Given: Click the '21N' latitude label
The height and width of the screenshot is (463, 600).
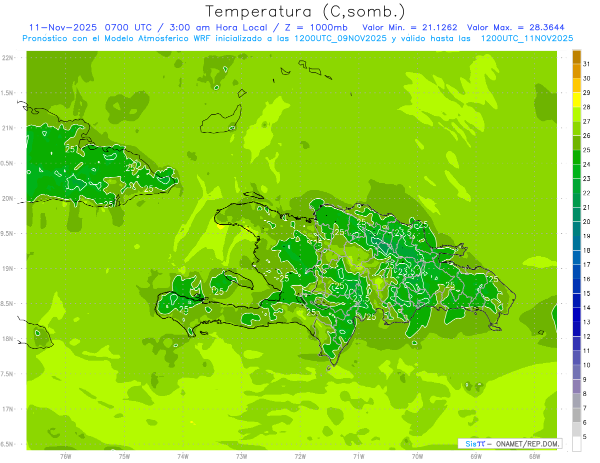Looking at the screenshot, I should pos(8,128).
